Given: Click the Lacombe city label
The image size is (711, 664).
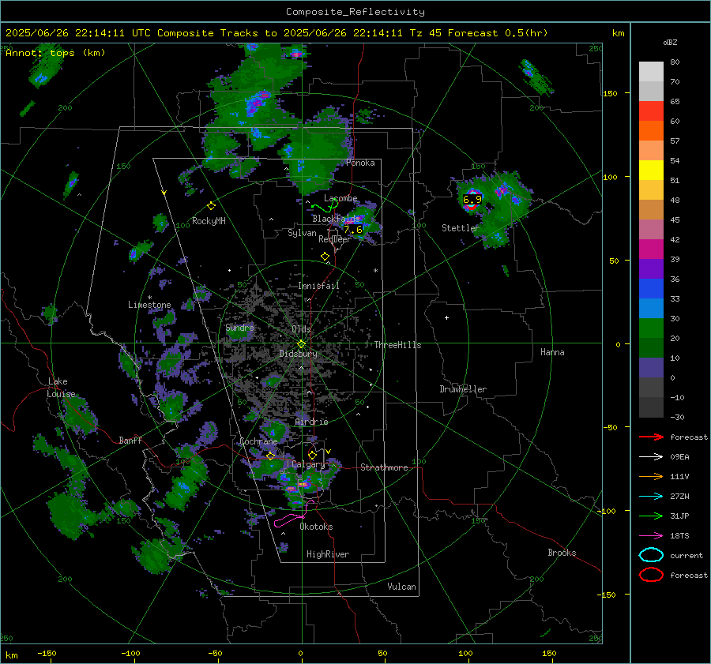Looking at the screenshot, I should (340, 198).
